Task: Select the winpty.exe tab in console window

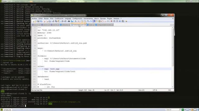Action: 6,110
